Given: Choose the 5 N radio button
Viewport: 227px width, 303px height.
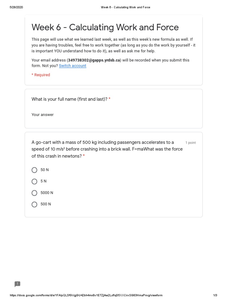Looking at the screenshot, I should [34, 181].
